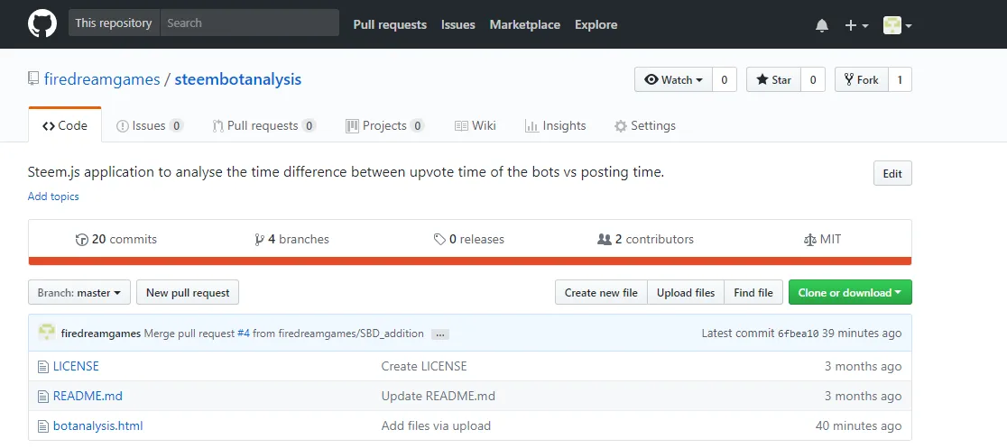This screenshot has width=1007, height=448.
Task: Open pull request #4 link
Action: (244, 334)
